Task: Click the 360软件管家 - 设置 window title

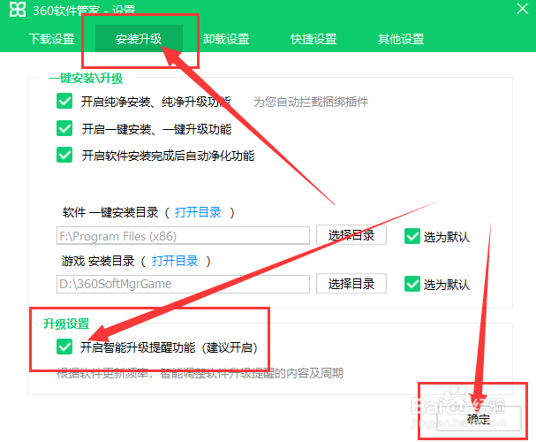Action: click(84, 10)
